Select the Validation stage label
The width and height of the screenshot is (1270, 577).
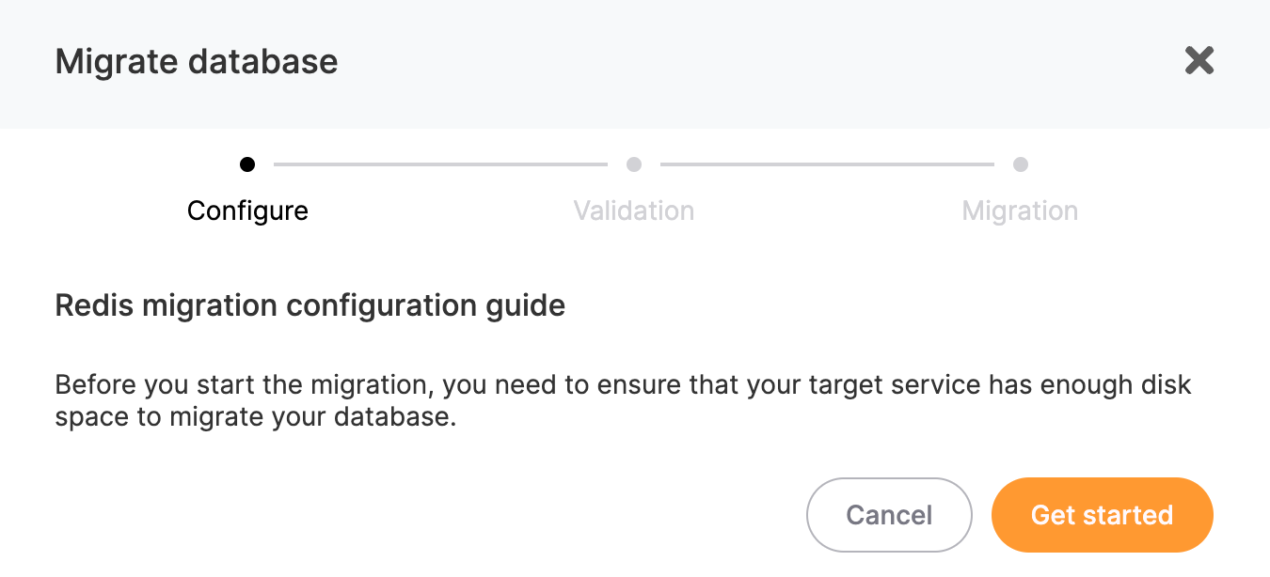click(634, 211)
